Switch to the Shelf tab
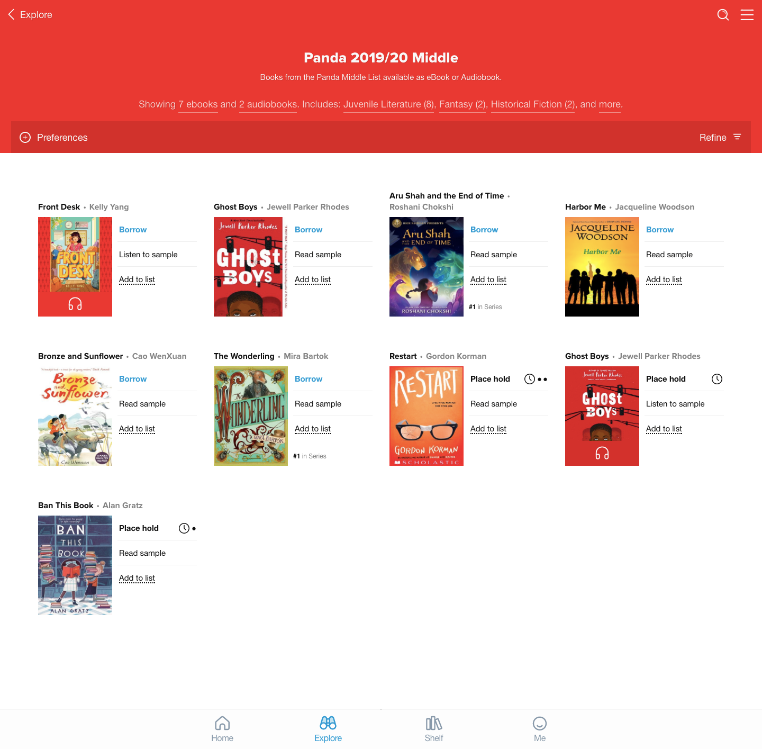The width and height of the screenshot is (762, 749). (434, 729)
